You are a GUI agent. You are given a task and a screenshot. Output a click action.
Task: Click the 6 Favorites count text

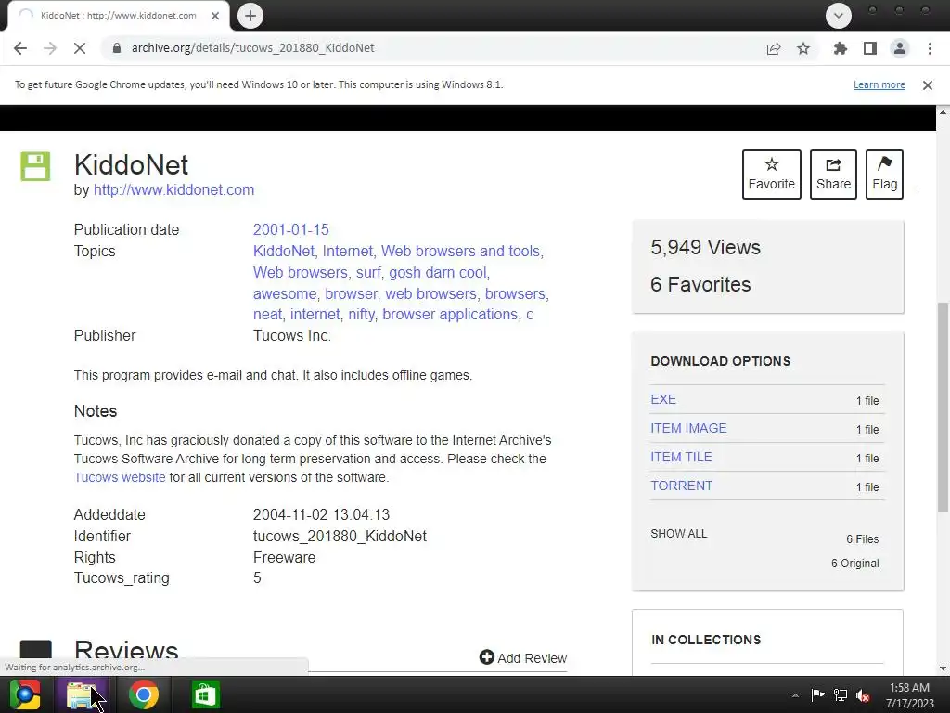(700, 284)
